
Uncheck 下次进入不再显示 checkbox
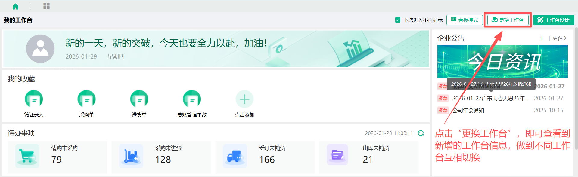(x=398, y=20)
